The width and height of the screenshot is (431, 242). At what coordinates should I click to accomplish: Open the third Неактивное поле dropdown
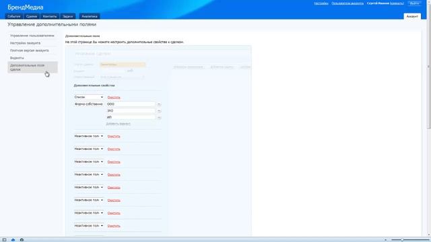click(88, 161)
